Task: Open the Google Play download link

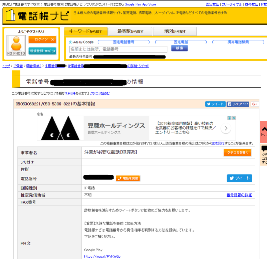Action: [x=133, y=4]
